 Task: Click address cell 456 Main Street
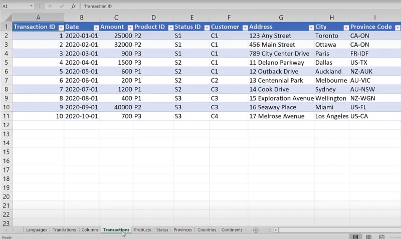coord(281,45)
